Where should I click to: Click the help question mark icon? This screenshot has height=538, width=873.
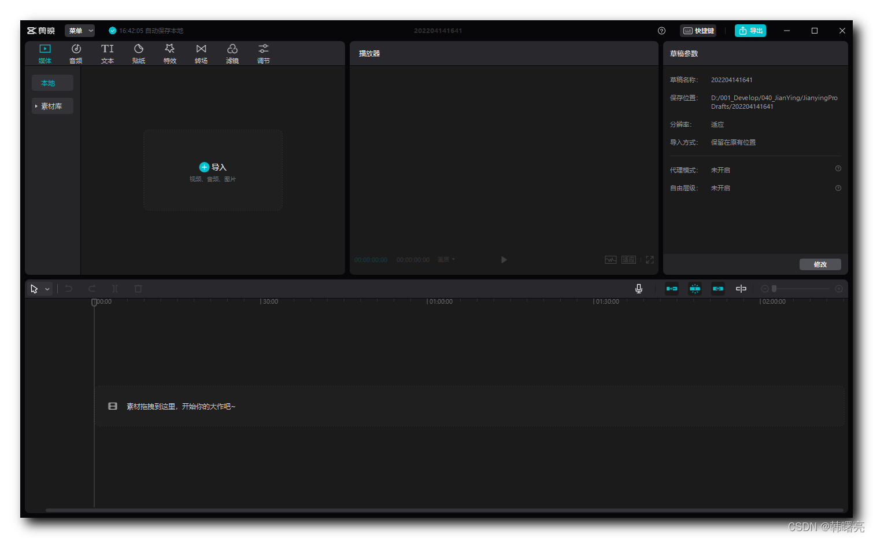coord(661,31)
